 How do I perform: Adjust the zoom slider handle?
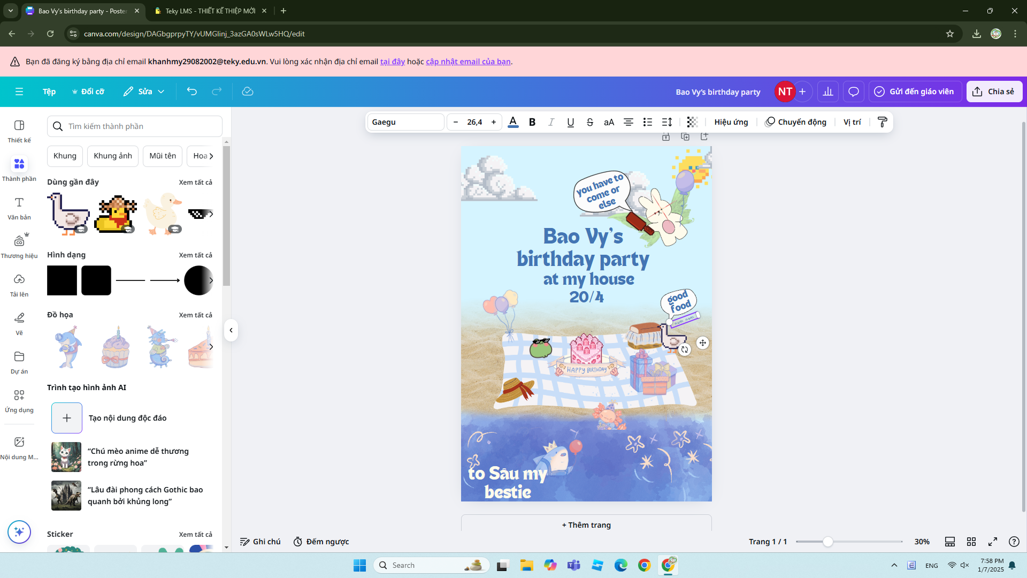(828, 542)
